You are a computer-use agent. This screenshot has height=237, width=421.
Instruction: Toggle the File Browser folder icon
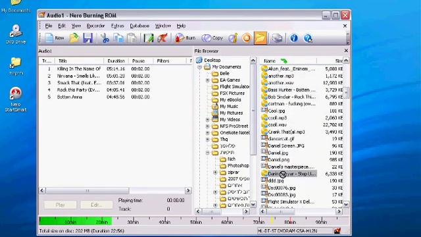260,38
